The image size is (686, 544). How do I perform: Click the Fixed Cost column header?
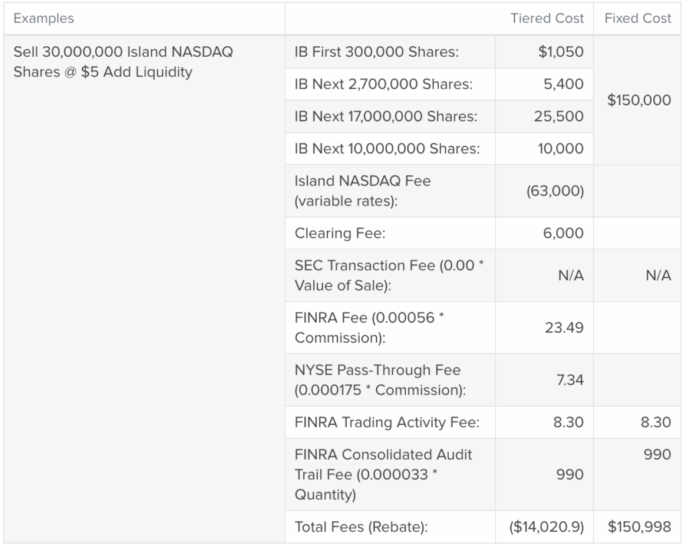pyautogui.click(x=637, y=19)
